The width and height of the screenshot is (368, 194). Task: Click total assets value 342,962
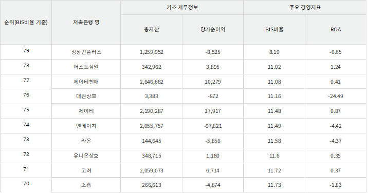tap(152, 67)
